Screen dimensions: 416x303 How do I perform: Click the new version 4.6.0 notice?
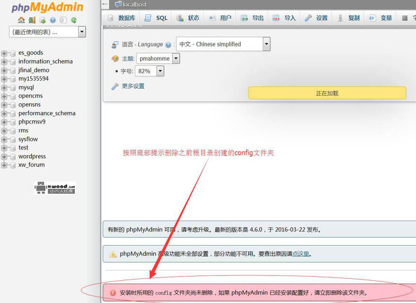(x=259, y=229)
